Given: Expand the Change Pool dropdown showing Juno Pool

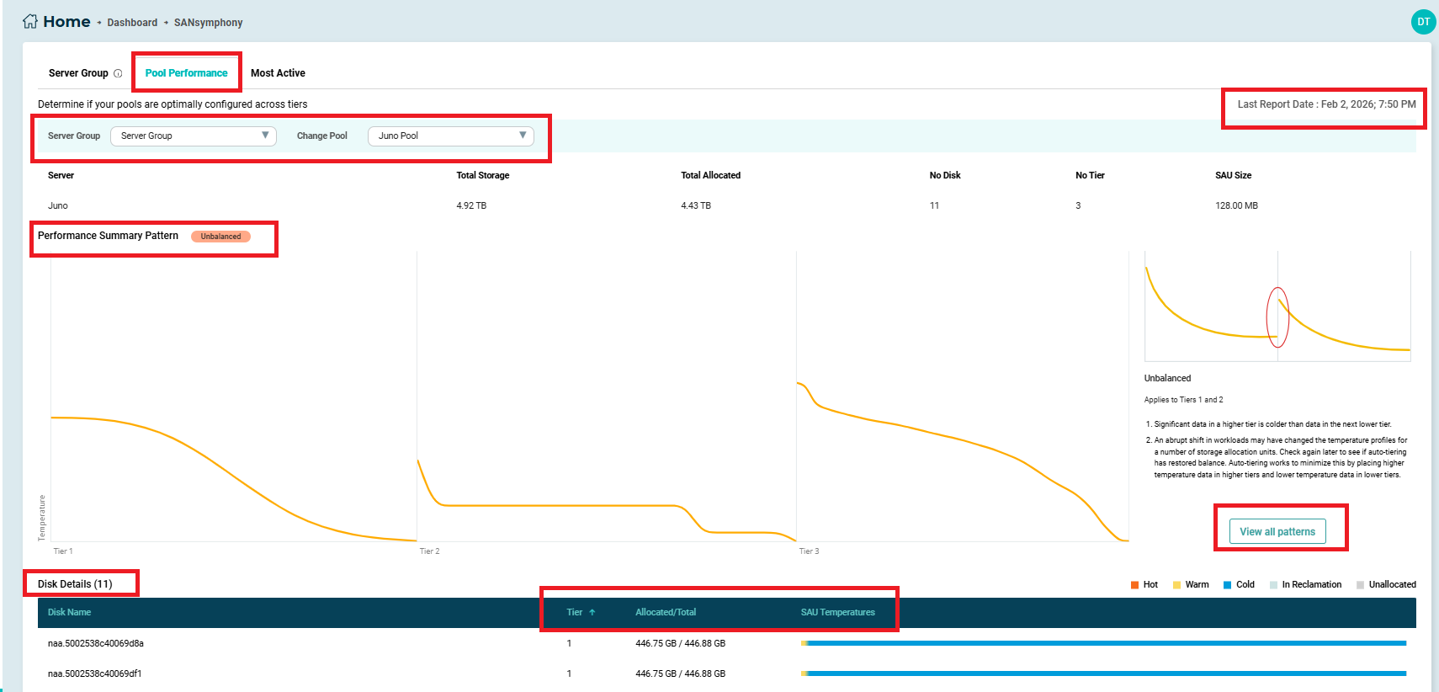Looking at the screenshot, I should (450, 136).
